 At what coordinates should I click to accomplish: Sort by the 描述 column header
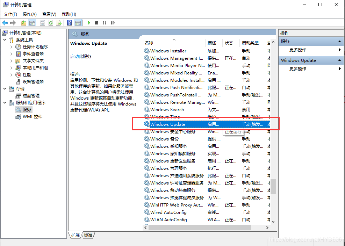click(x=214, y=43)
